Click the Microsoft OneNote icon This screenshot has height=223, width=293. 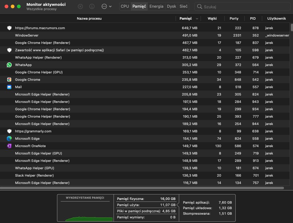coord(9,146)
